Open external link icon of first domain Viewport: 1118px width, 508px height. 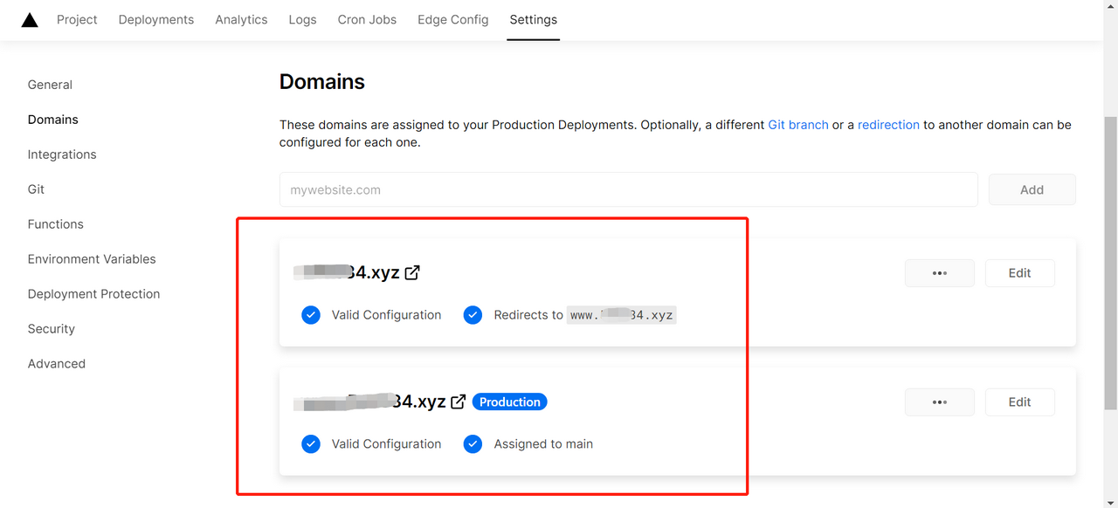412,272
